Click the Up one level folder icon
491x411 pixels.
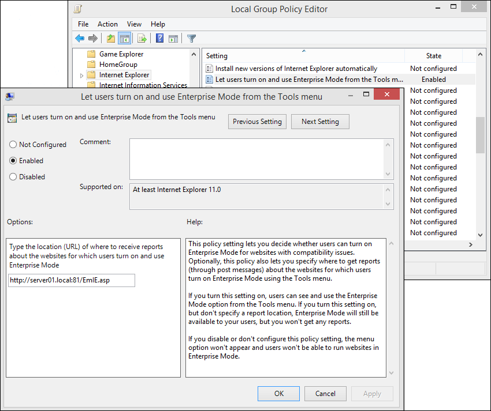pyautogui.click(x=110, y=39)
